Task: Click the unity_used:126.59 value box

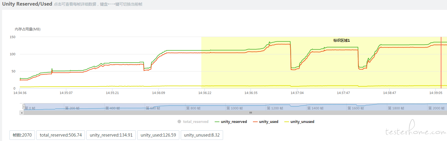Action: pyautogui.click(x=158, y=135)
